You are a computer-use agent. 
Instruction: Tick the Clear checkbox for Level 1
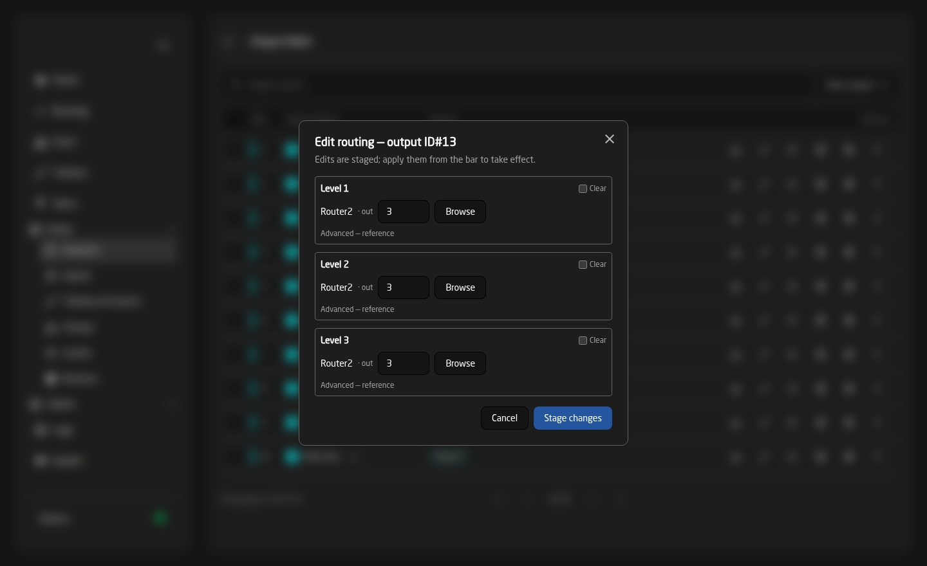583,189
